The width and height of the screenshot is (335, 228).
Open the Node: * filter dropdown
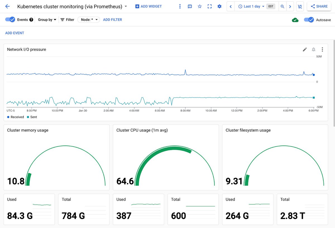pos(89,20)
